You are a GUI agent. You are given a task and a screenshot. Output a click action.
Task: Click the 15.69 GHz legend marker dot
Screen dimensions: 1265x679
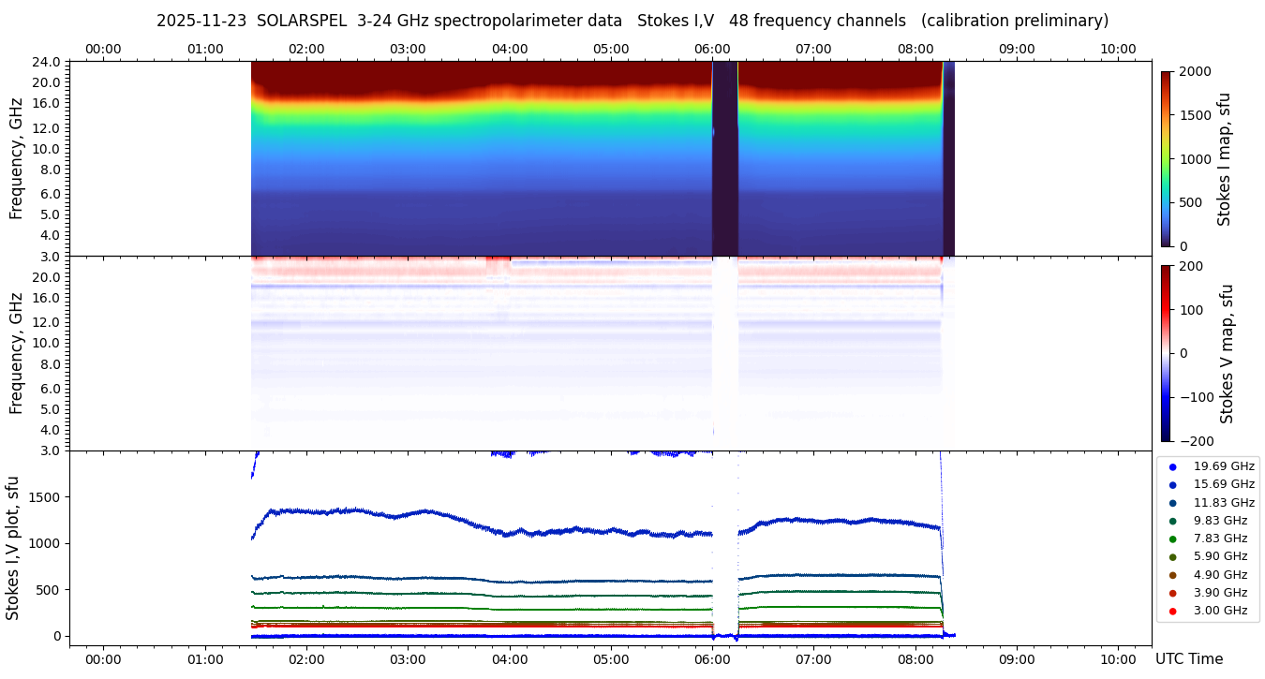pyautogui.click(x=1172, y=484)
